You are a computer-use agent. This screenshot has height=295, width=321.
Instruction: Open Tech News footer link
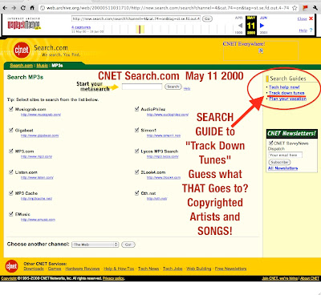coord(148,269)
